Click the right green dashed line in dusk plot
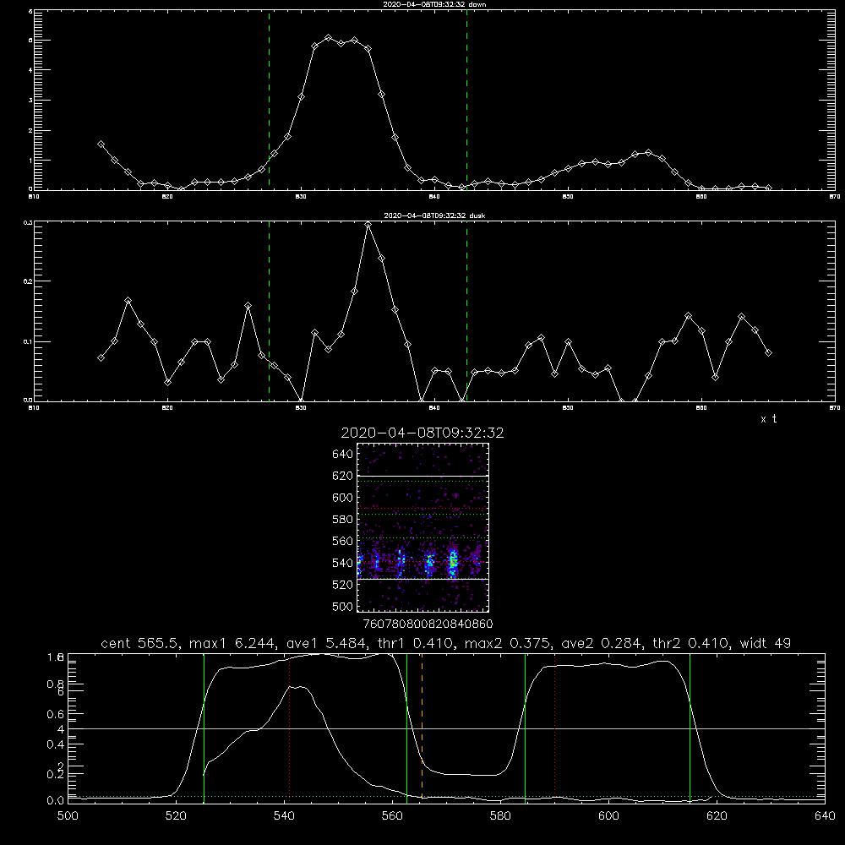 pyautogui.click(x=466, y=311)
